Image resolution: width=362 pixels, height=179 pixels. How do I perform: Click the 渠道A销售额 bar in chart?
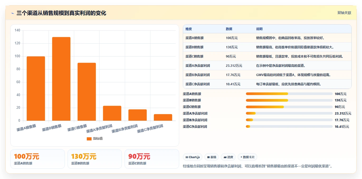tap(36, 88)
